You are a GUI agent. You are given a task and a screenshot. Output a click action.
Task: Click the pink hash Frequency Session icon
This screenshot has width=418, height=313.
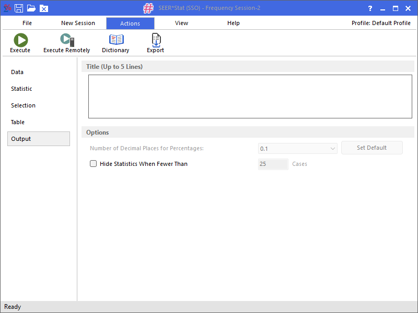(x=148, y=8)
